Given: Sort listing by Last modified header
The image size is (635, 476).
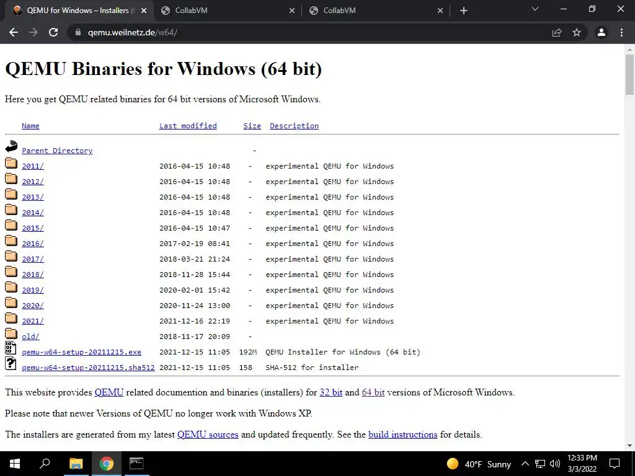Looking at the screenshot, I should coord(188,126).
